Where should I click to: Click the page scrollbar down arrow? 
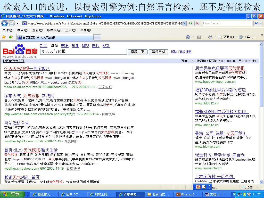[x=261, y=182]
